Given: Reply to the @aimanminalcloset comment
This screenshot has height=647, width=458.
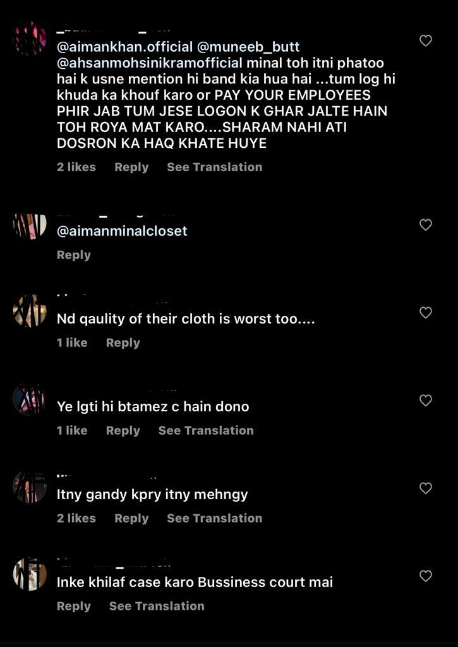Looking at the screenshot, I should [x=73, y=255].
